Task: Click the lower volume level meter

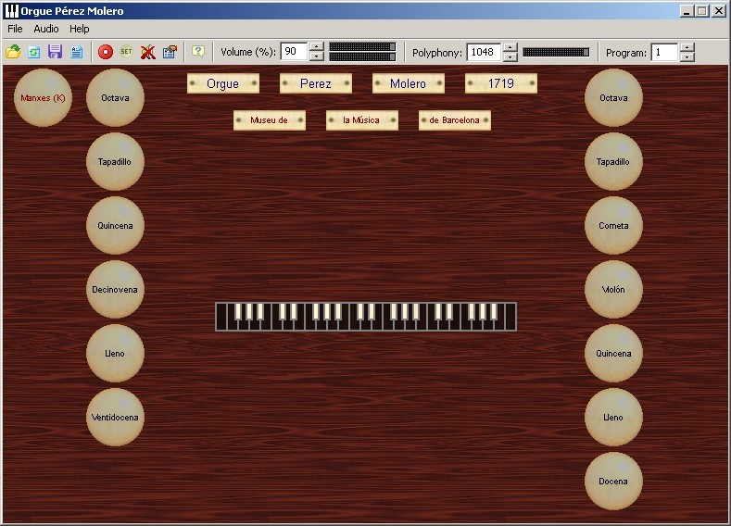Action: pos(362,56)
